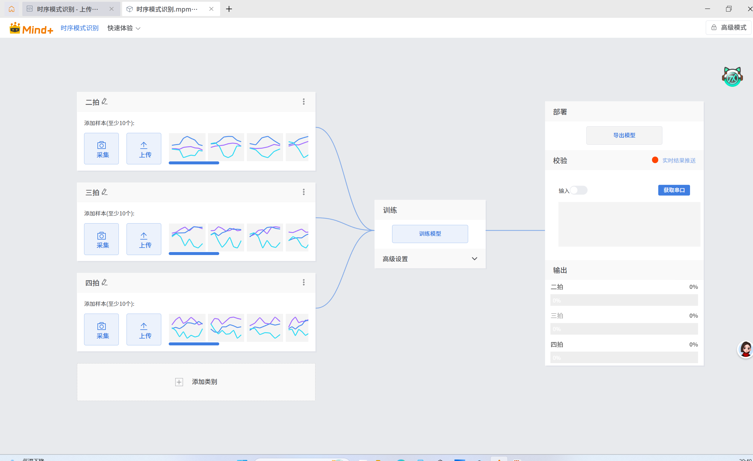Switch to 时序模式识别 - 上传 tab
753x461 pixels.
coord(67,9)
